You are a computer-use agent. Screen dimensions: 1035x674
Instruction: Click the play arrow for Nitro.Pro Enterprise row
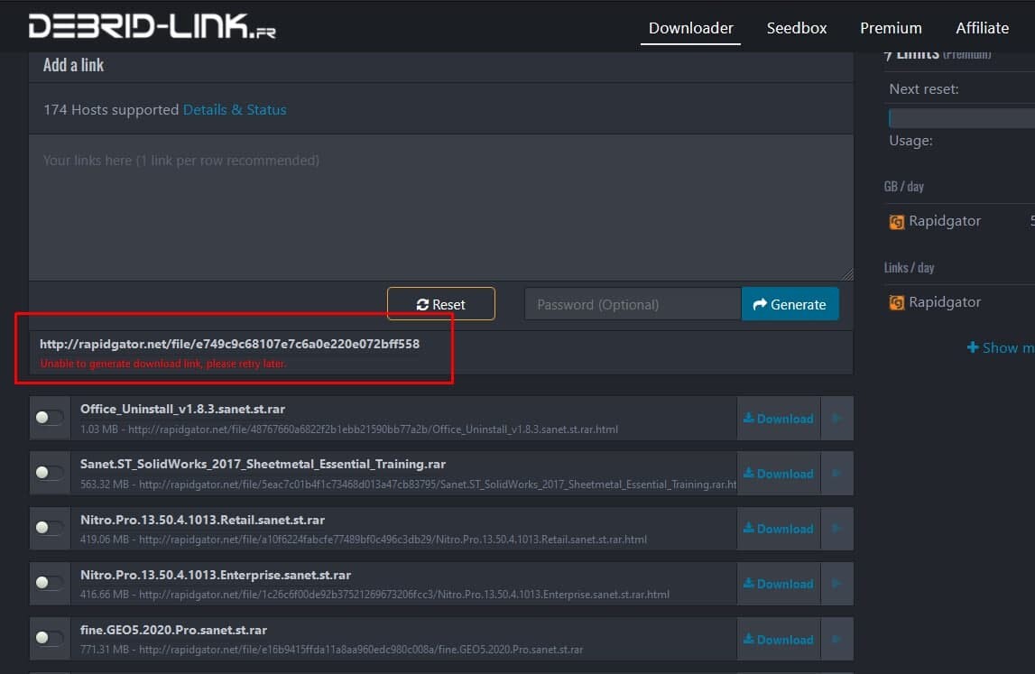837,584
